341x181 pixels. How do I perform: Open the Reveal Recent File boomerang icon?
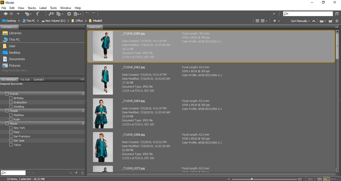point(38,14)
